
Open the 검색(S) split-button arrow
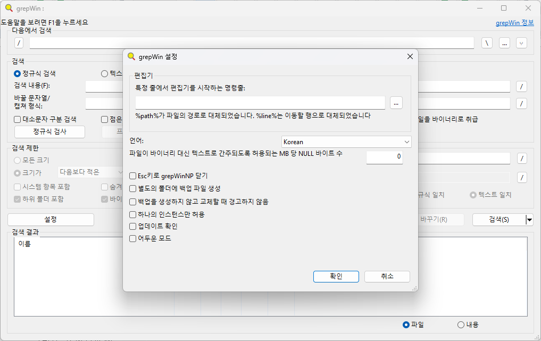529,220
